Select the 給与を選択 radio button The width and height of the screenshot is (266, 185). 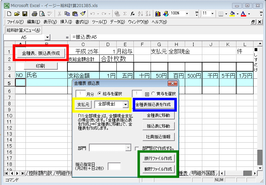pos(99,94)
